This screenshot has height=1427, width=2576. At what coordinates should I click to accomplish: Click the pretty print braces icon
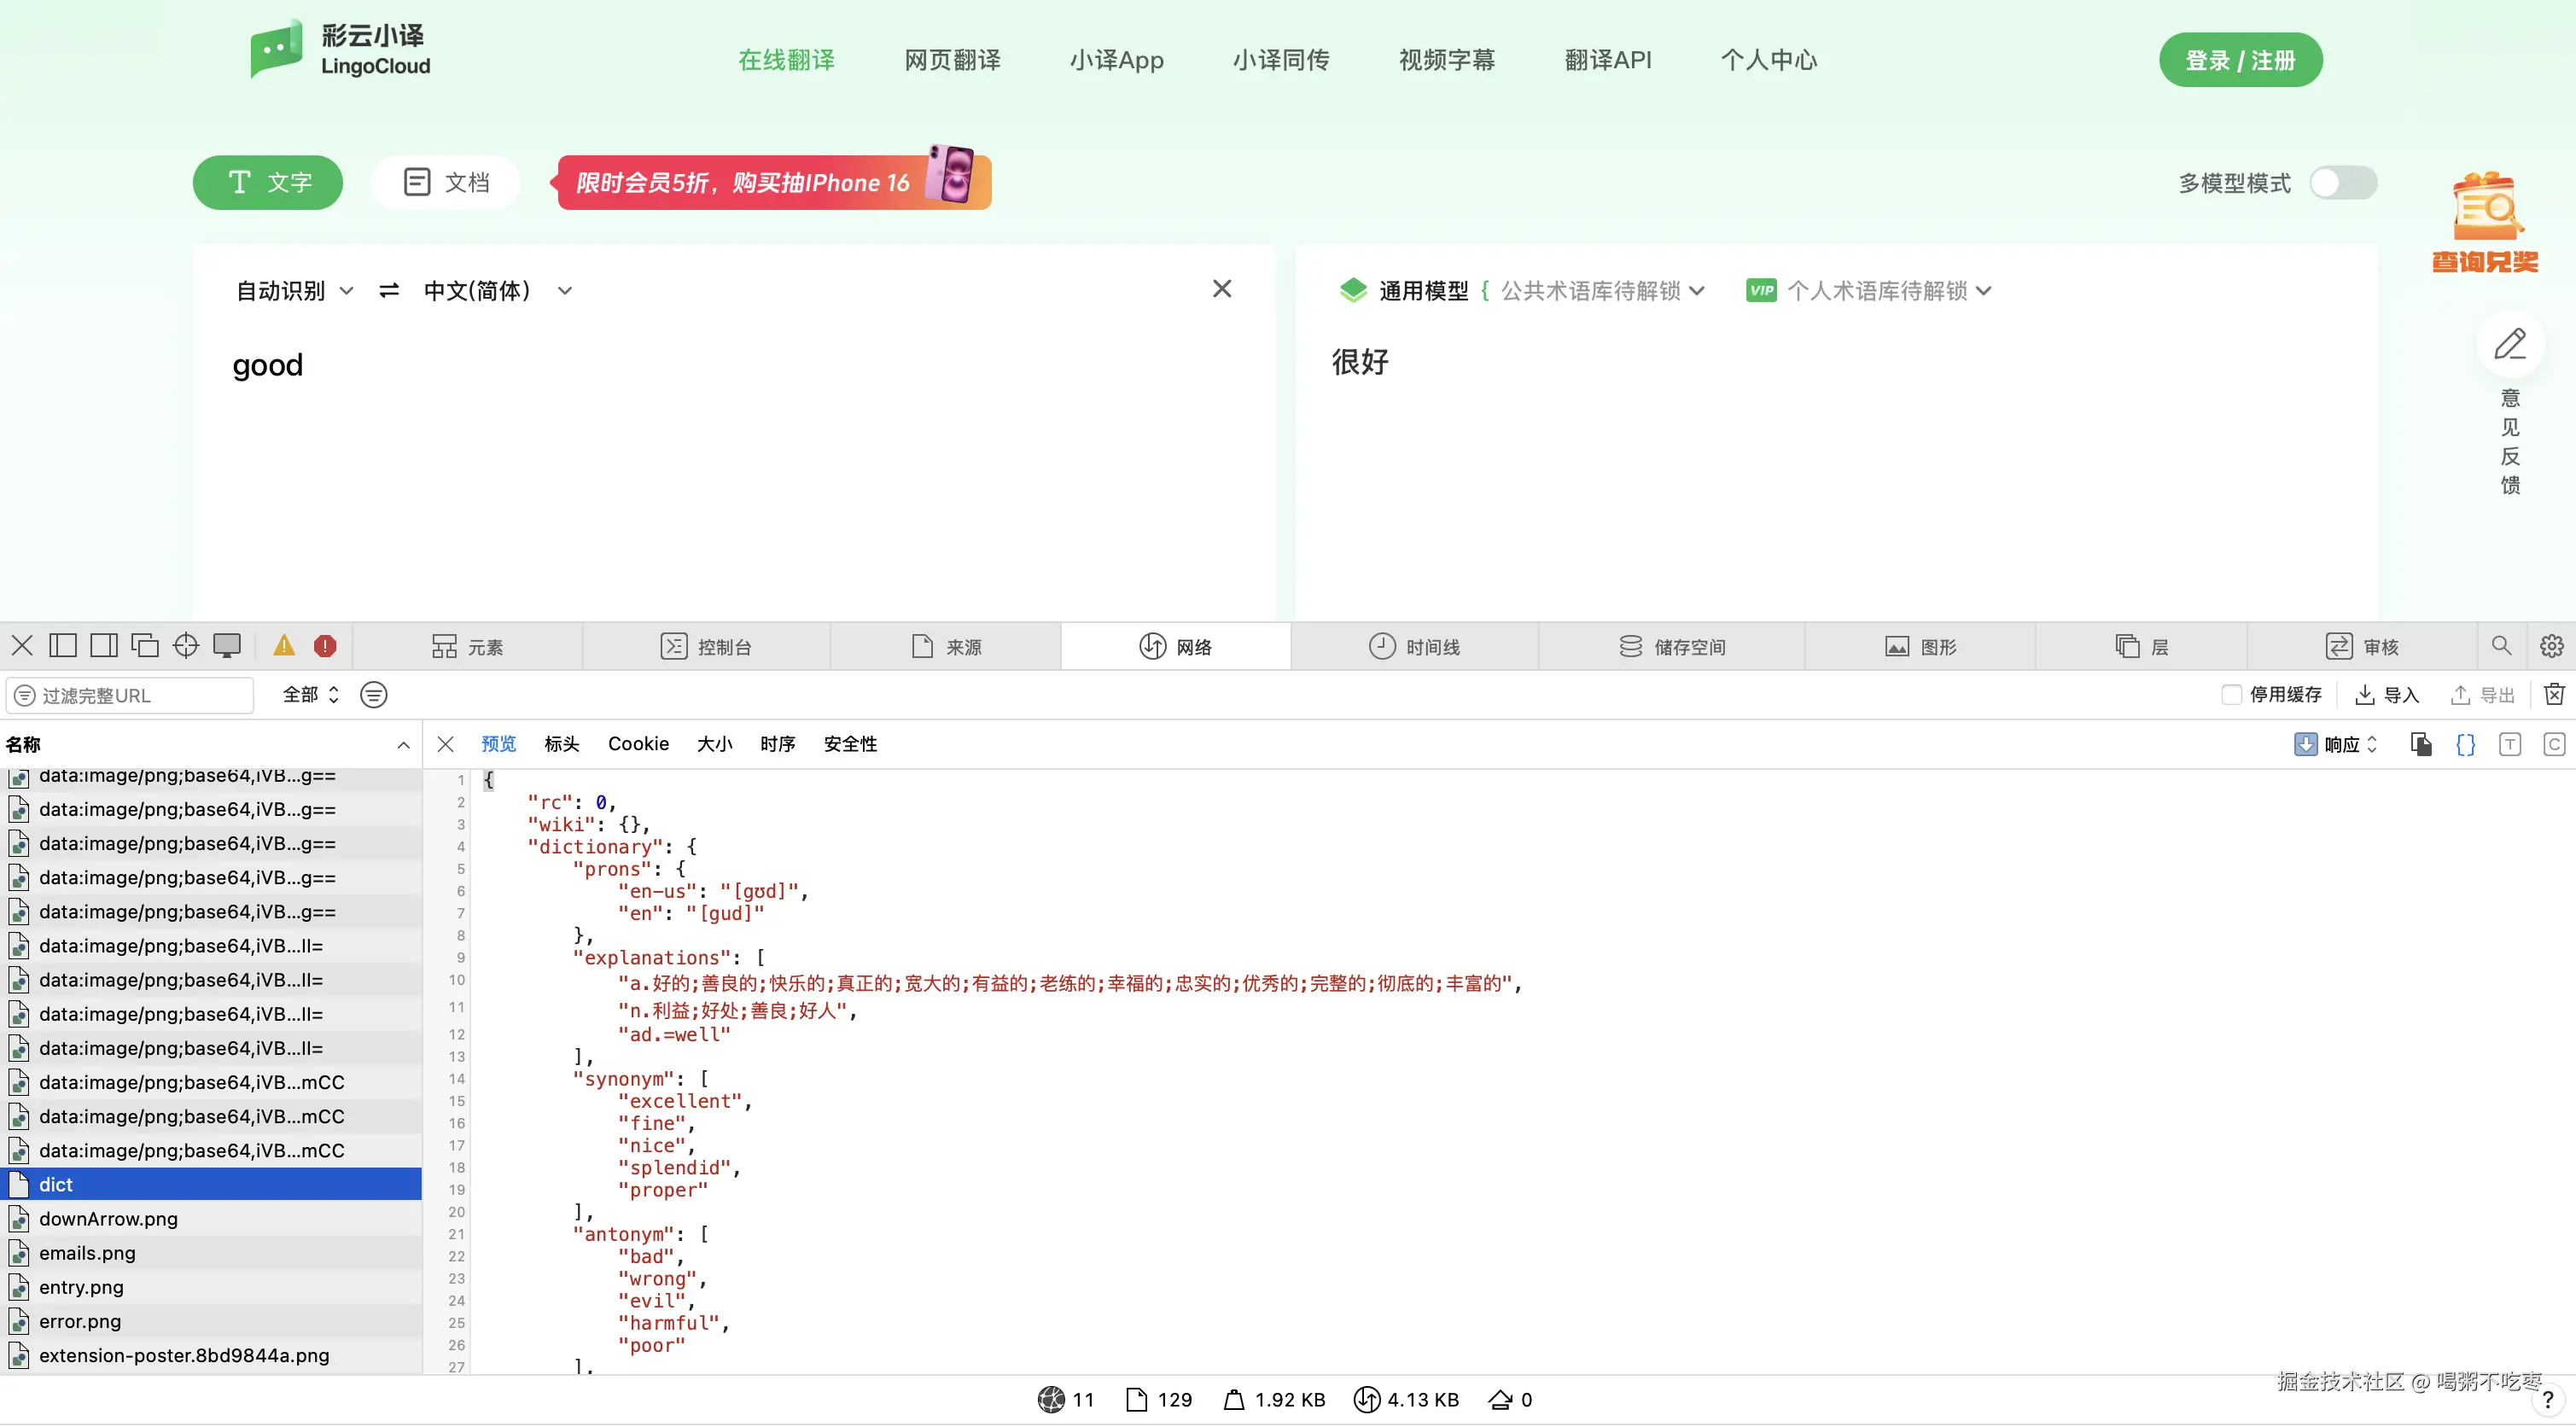2465,744
